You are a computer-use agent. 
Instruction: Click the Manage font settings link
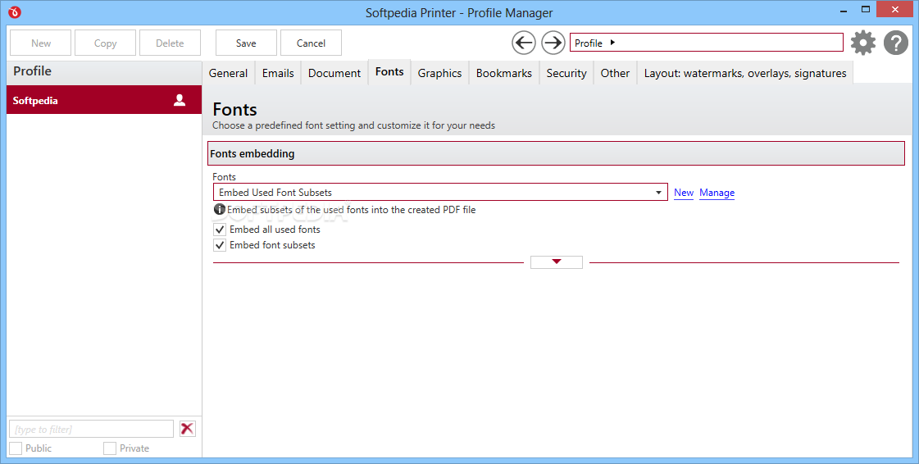click(x=717, y=192)
